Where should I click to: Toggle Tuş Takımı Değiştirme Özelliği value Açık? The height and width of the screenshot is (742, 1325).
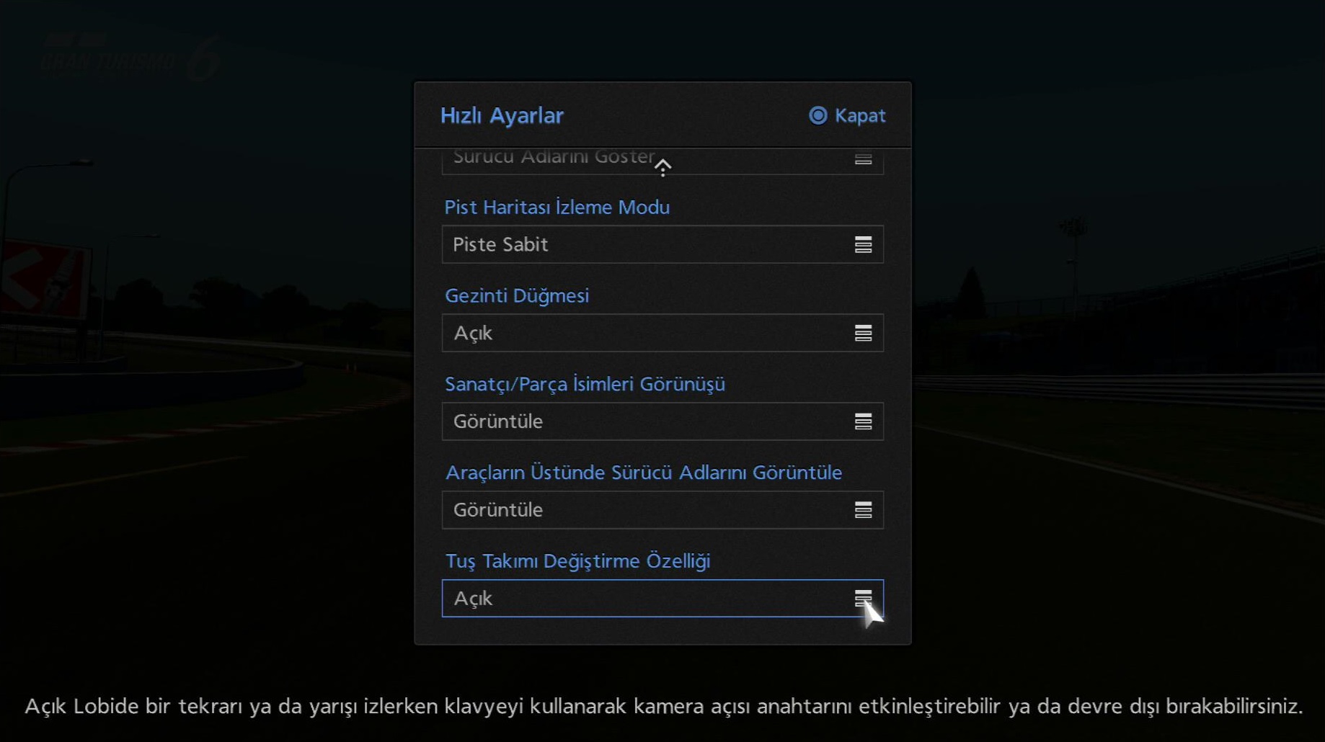[x=649, y=598]
